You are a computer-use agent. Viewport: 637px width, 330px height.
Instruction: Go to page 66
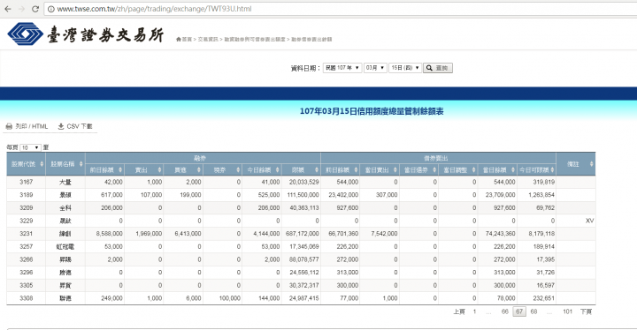pyautogui.click(x=504, y=311)
